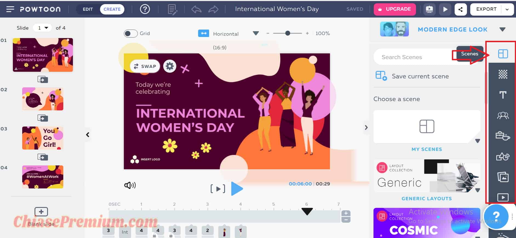
Task: Open the Text tab icon
Action: [x=503, y=95]
